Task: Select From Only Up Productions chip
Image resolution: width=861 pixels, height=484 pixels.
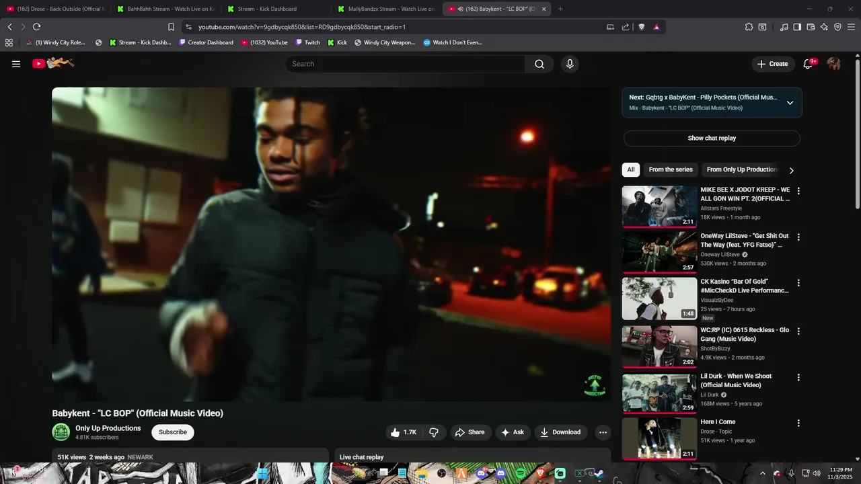Action: coord(741,169)
